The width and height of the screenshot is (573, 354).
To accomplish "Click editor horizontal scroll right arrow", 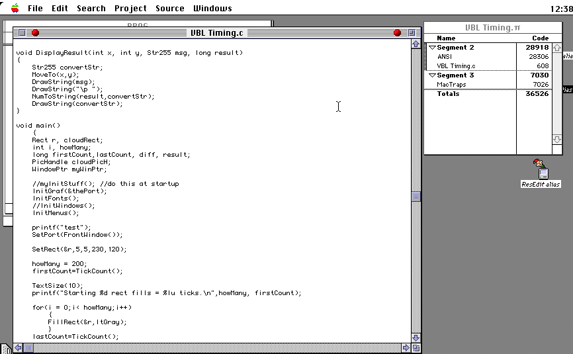I will coord(406,347).
